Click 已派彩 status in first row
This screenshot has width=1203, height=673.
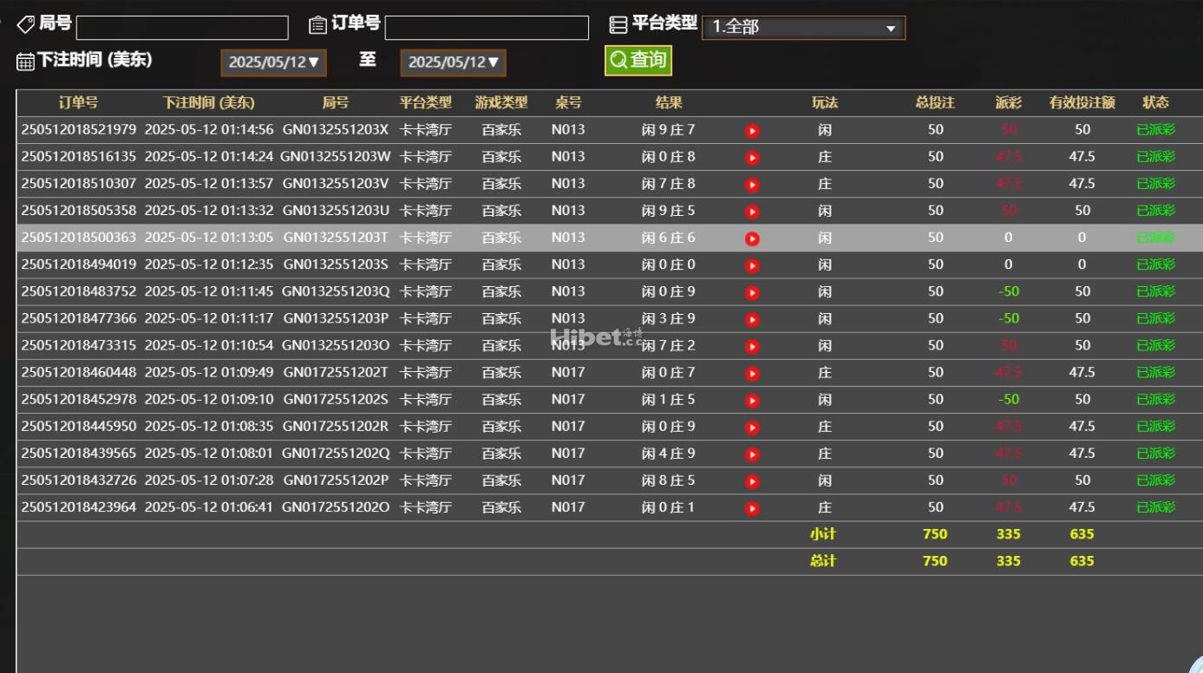(1155, 130)
